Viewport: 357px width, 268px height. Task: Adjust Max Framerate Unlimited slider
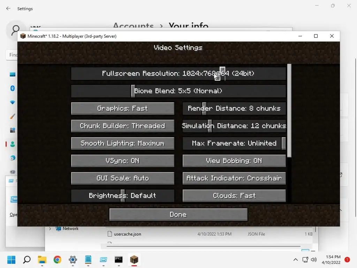point(234,143)
